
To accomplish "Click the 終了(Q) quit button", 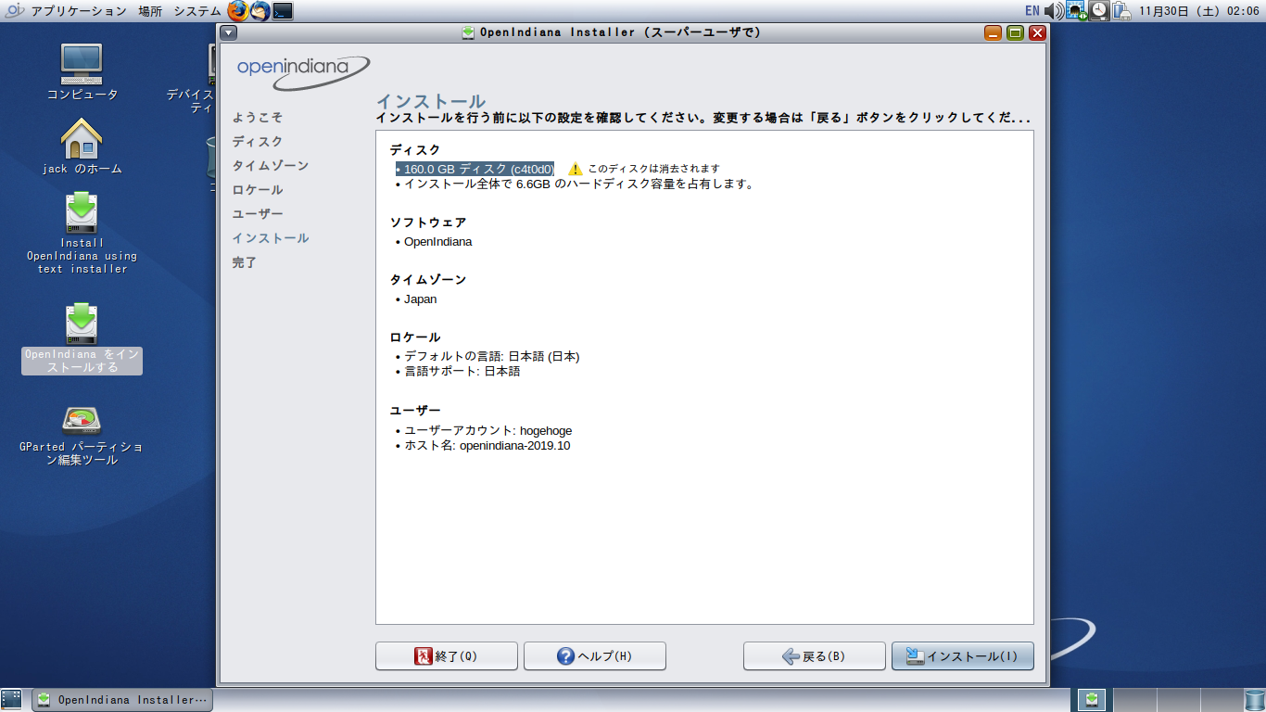I will [446, 655].
